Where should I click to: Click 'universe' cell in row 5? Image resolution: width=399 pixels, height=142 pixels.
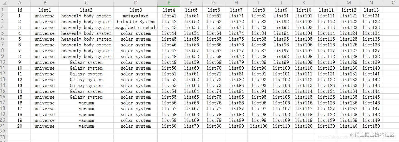(x=45, y=33)
